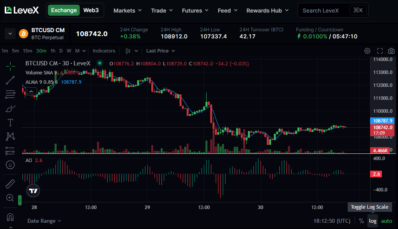
Task: Open the Fibonacci retracement tool
Action: [x=10, y=94]
